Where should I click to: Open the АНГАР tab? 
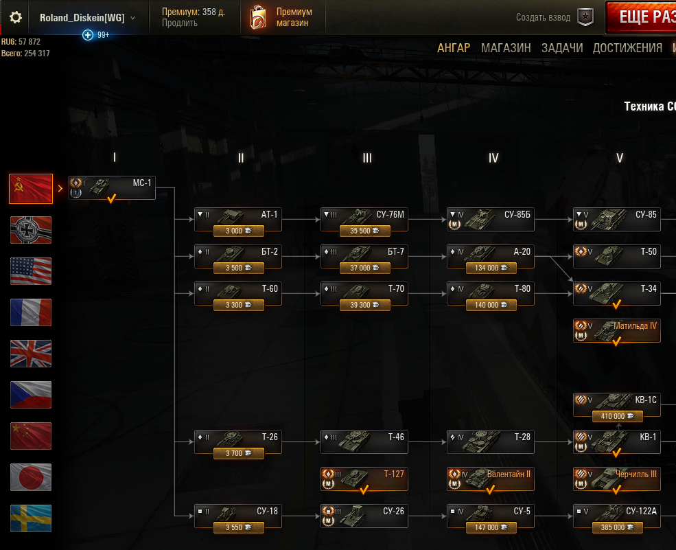tap(454, 48)
